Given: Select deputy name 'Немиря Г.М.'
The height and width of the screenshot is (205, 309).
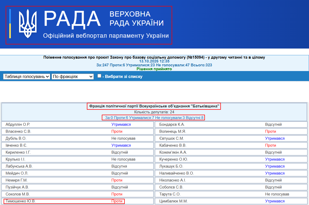Looking at the screenshot, I should (16, 180).
